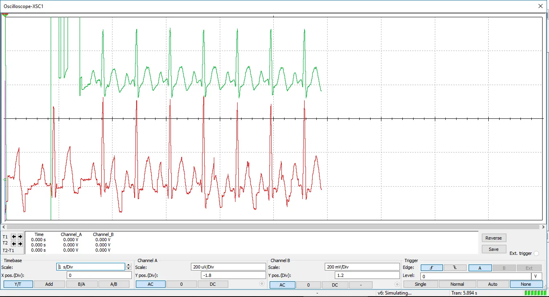Focus the Channel B Scale field
The width and height of the screenshot is (549, 297).
[362, 267]
